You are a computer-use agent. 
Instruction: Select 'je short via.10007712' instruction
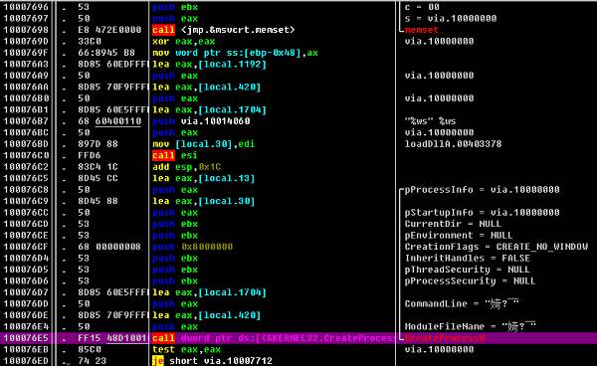tap(212, 360)
